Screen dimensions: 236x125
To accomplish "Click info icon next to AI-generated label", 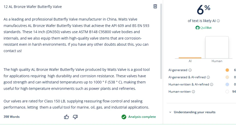I will click(x=190, y=70).
